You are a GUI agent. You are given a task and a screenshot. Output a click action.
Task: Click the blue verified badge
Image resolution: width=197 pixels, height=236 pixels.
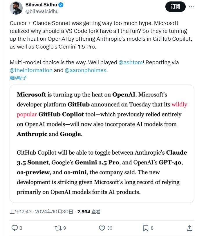pyautogui.click(x=62, y=5)
